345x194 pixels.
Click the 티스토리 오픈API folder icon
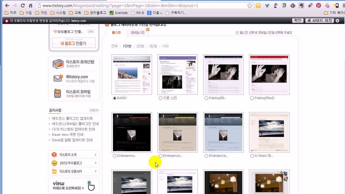click(54, 171)
